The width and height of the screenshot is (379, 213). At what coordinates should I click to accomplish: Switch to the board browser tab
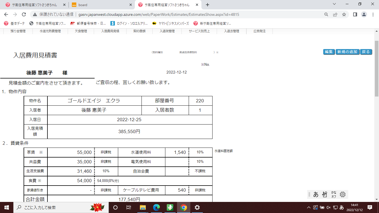100,5
